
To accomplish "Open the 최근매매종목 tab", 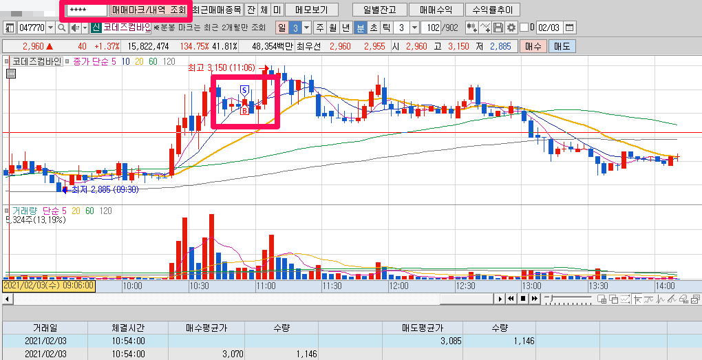I will coord(217,10).
